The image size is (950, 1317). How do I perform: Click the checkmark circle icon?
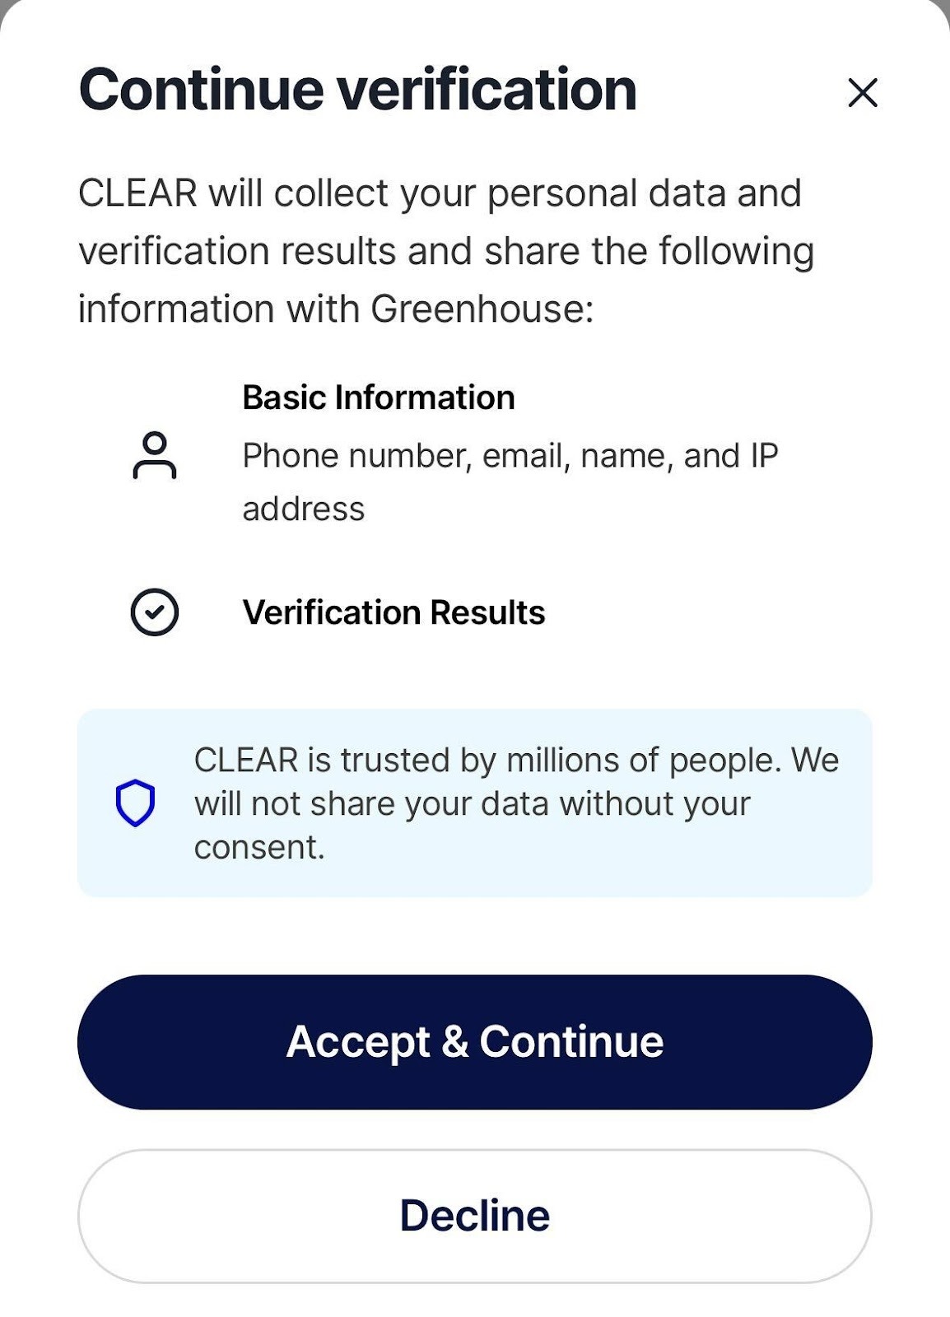[x=155, y=612]
